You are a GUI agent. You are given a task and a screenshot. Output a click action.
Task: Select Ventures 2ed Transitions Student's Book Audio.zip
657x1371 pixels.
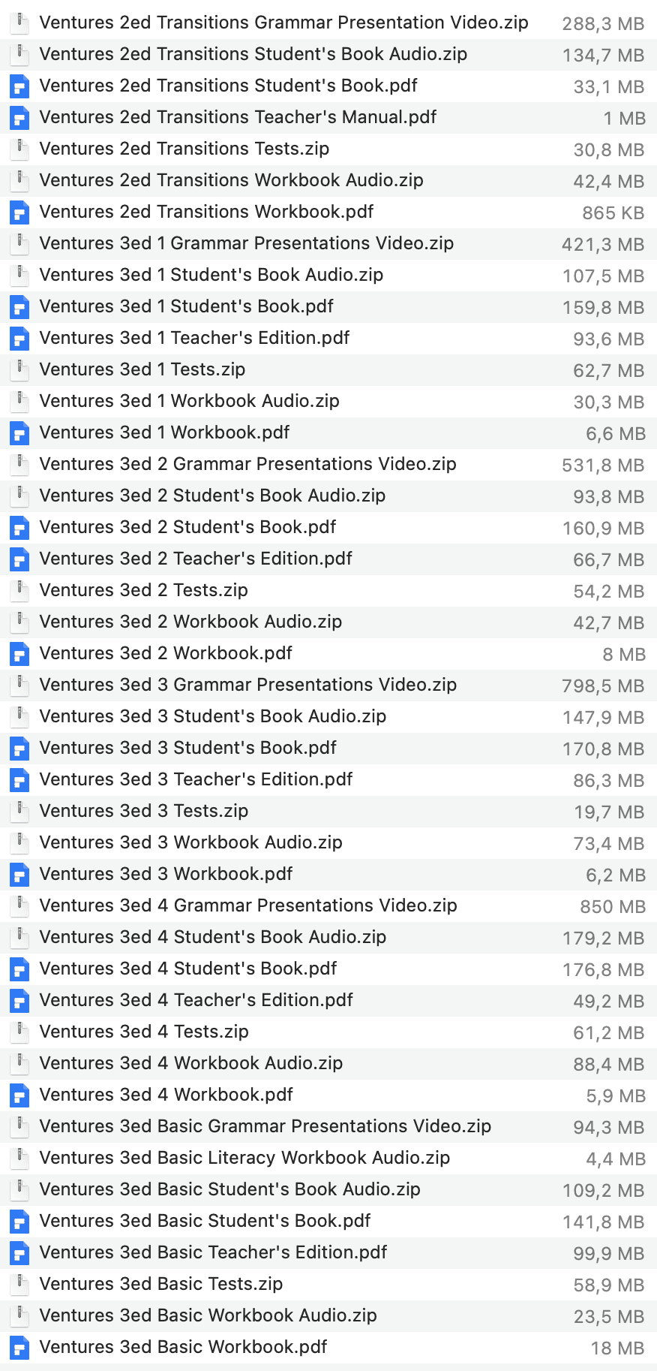[253, 54]
